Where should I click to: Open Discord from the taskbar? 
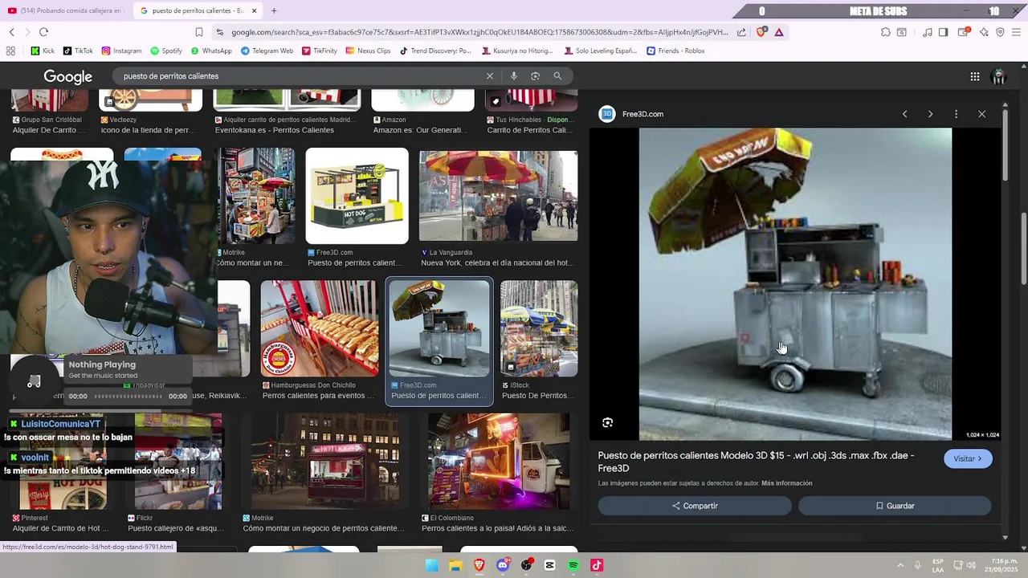point(503,565)
